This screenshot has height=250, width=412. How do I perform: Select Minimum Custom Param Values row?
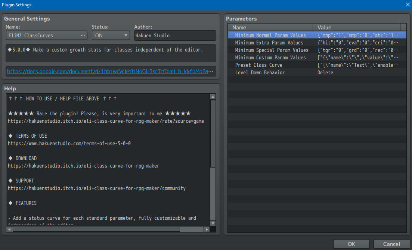[317, 57]
